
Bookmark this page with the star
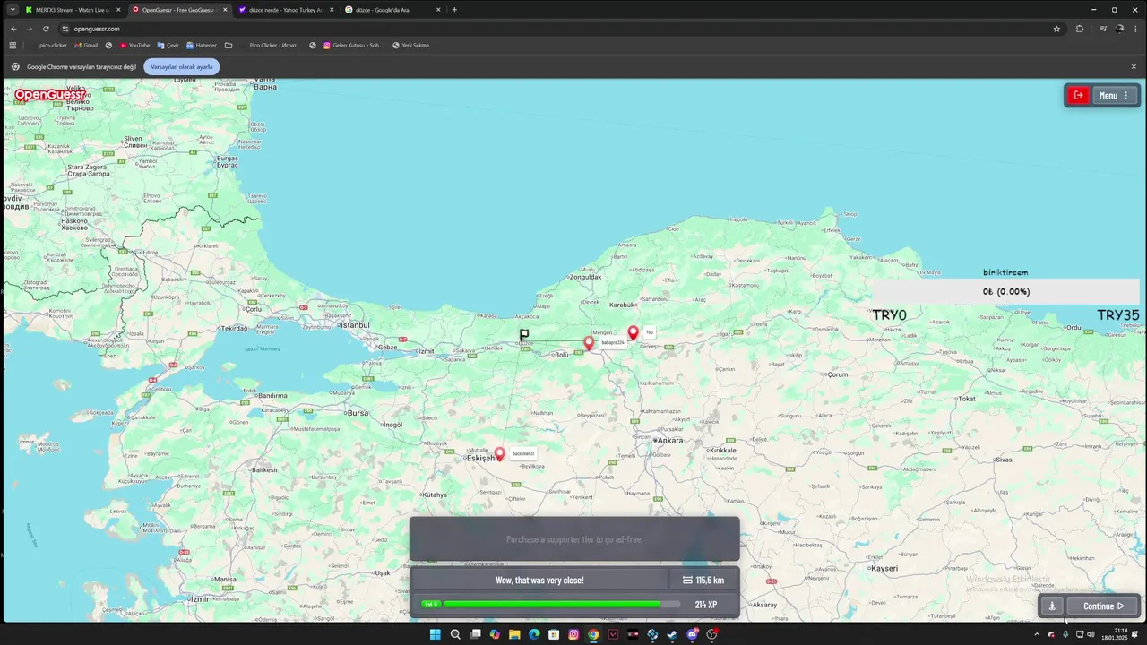tap(1056, 29)
